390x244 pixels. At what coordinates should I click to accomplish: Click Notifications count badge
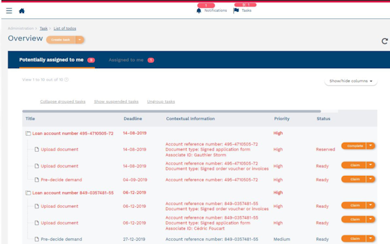pos(206,5)
